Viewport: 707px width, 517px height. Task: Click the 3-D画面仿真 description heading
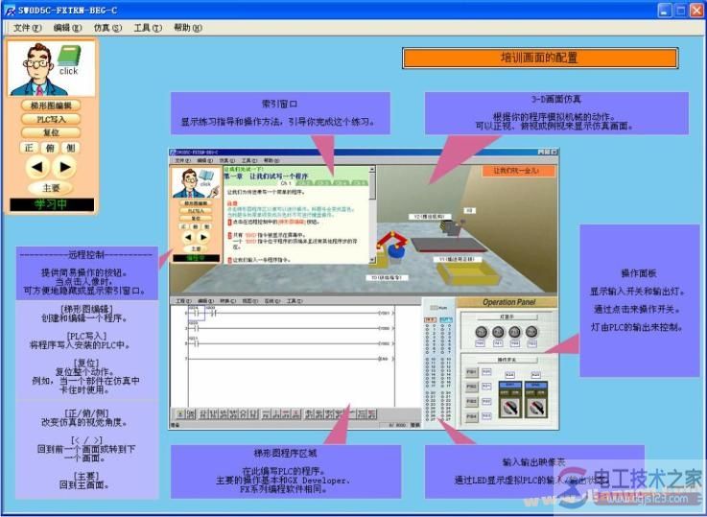click(x=556, y=99)
